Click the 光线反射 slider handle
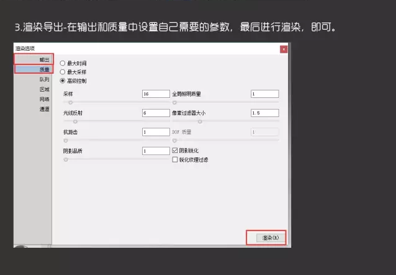The width and height of the screenshot is (396, 275). tap(75, 121)
